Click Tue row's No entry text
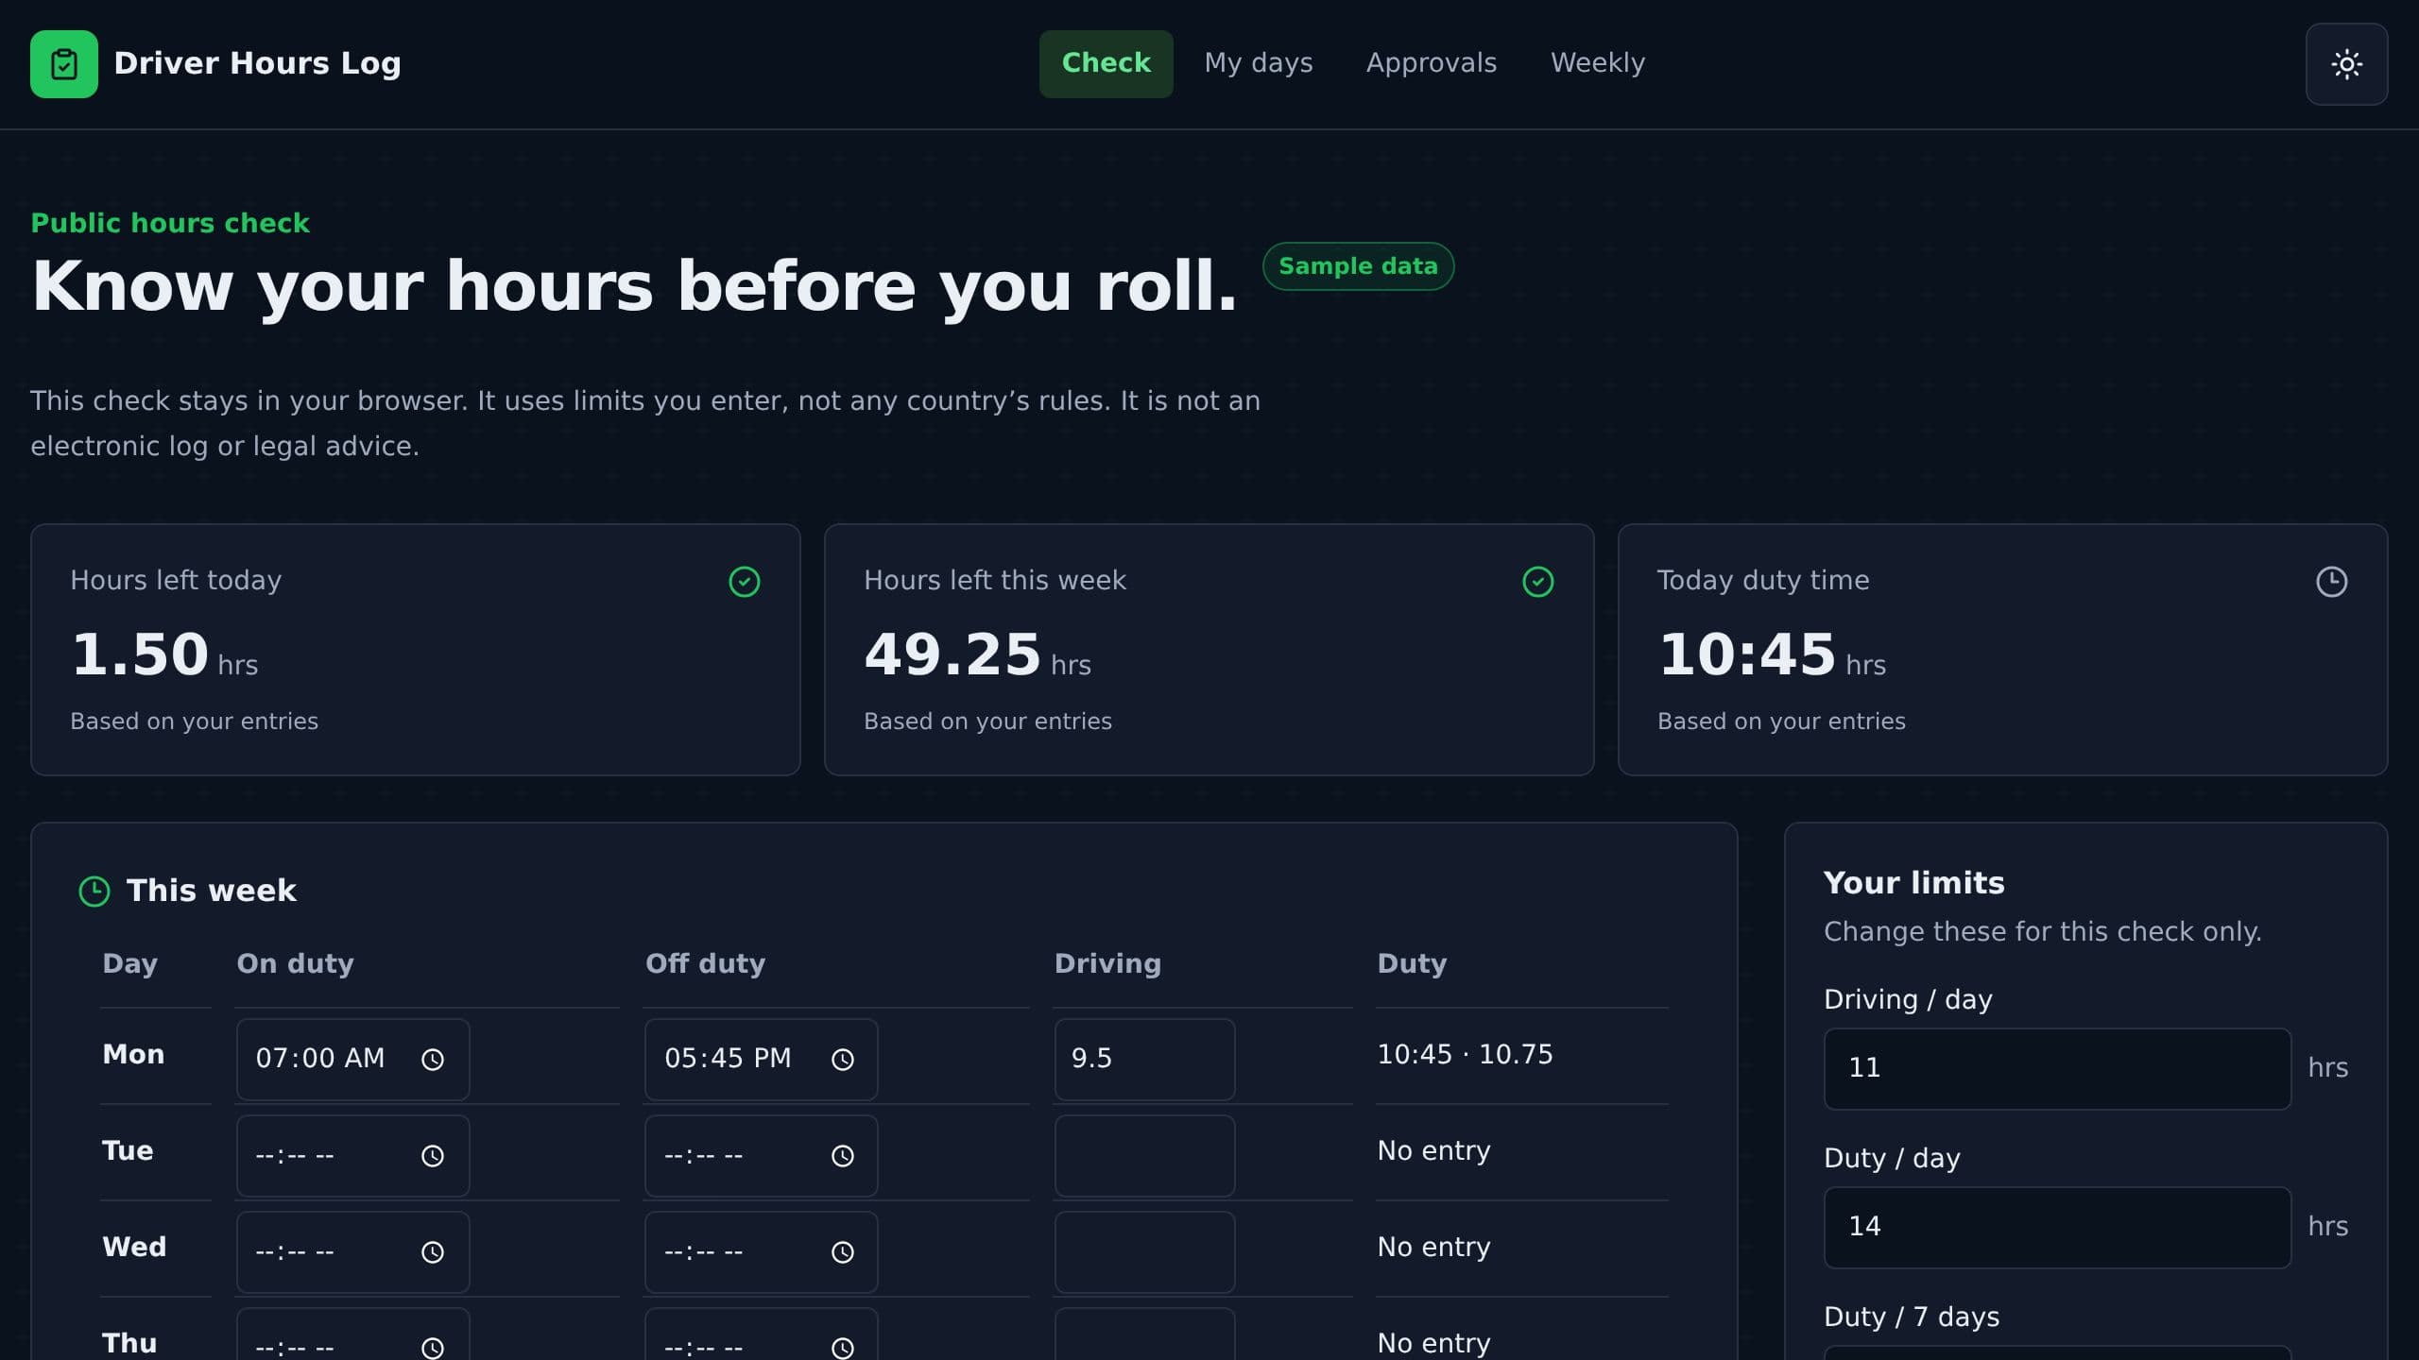2419x1360 pixels. click(x=1433, y=1151)
